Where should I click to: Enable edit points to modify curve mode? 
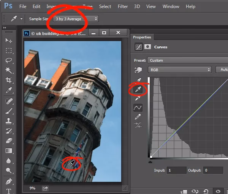[x=138, y=108]
